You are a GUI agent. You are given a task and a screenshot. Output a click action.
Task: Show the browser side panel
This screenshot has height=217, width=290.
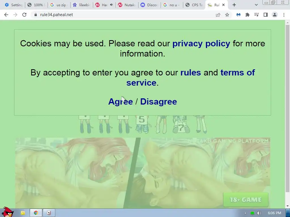point(266,15)
